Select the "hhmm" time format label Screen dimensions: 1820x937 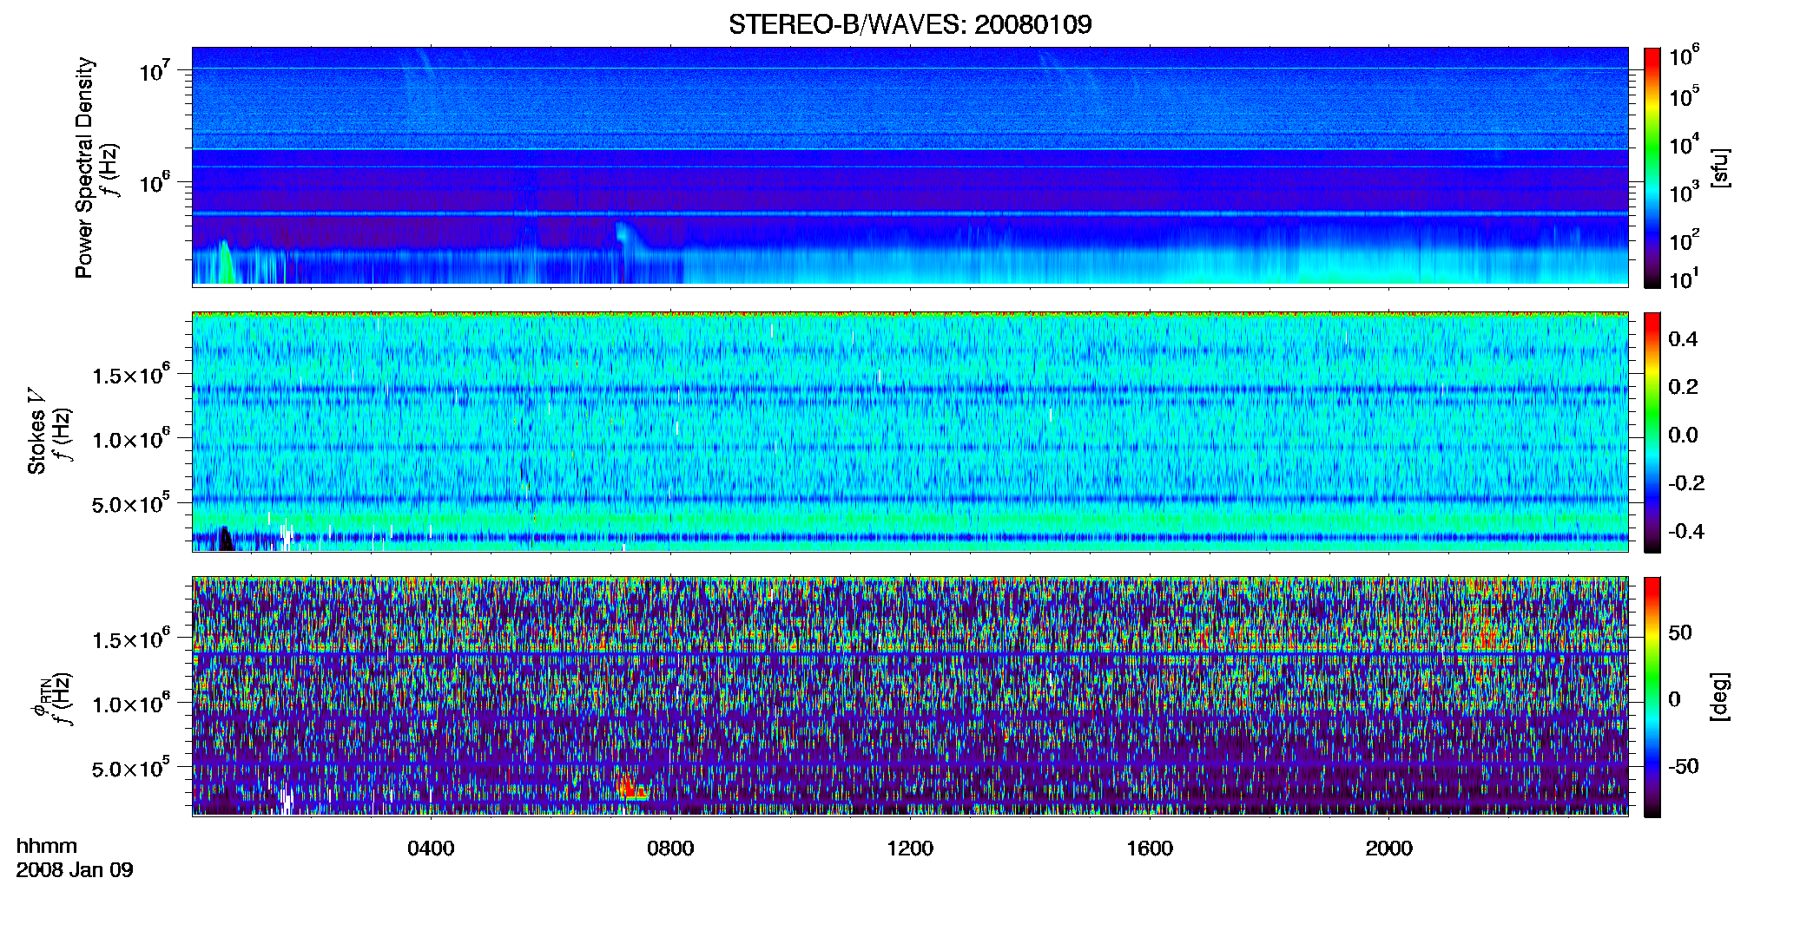click(x=47, y=846)
